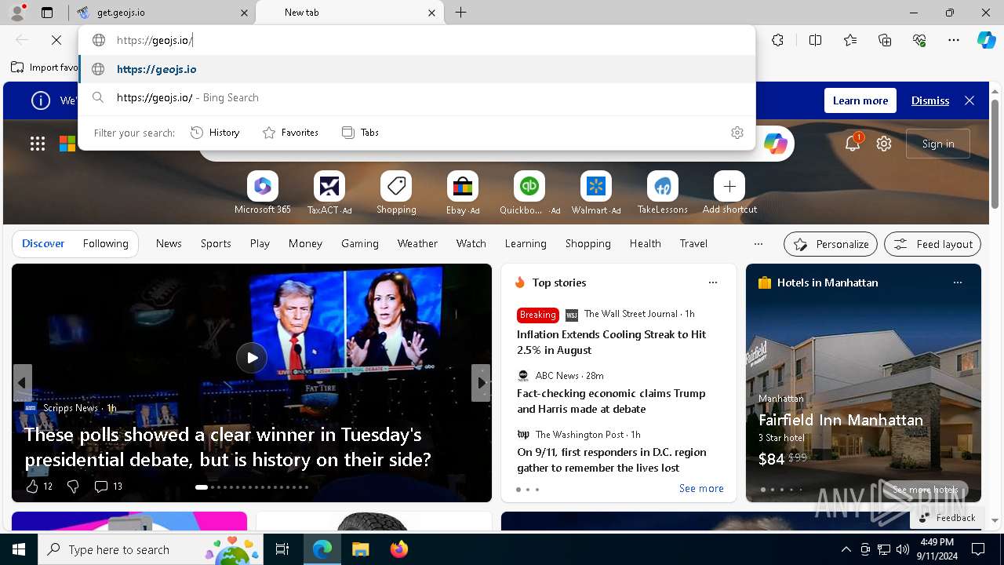Screen dimensions: 1004x565
Task: Open Settings and more ellipsis menu
Action: (954, 40)
